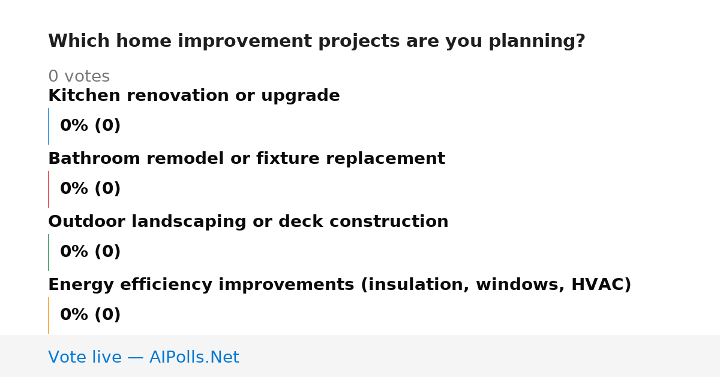This screenshot has height=377, width=720.
Task: Select the Kitchen renovation or upgrade option
Action: 194,96
